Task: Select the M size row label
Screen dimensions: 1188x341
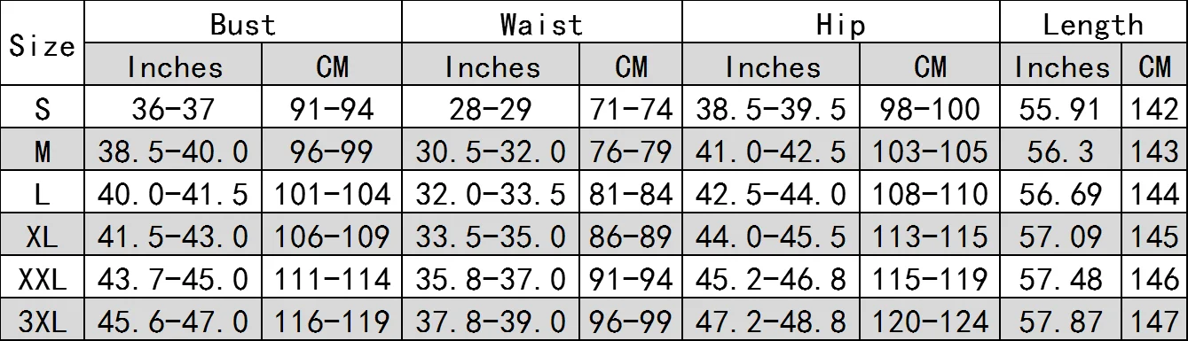Action: coord(42,151)
